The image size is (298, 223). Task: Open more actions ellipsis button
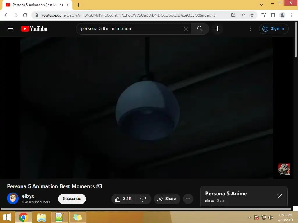pyautogui.click(x=188, y=199)
